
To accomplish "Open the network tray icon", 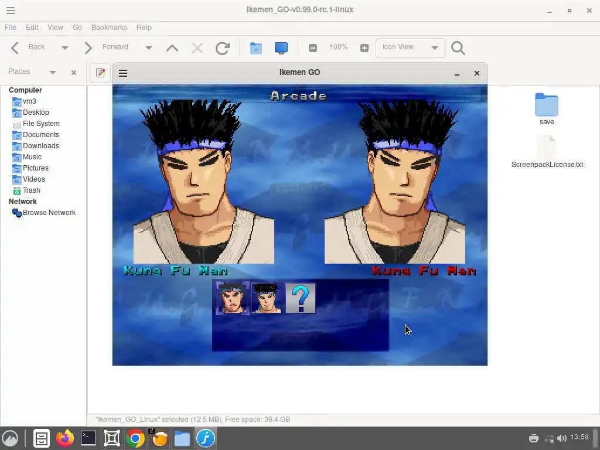I will click(549, 438).
